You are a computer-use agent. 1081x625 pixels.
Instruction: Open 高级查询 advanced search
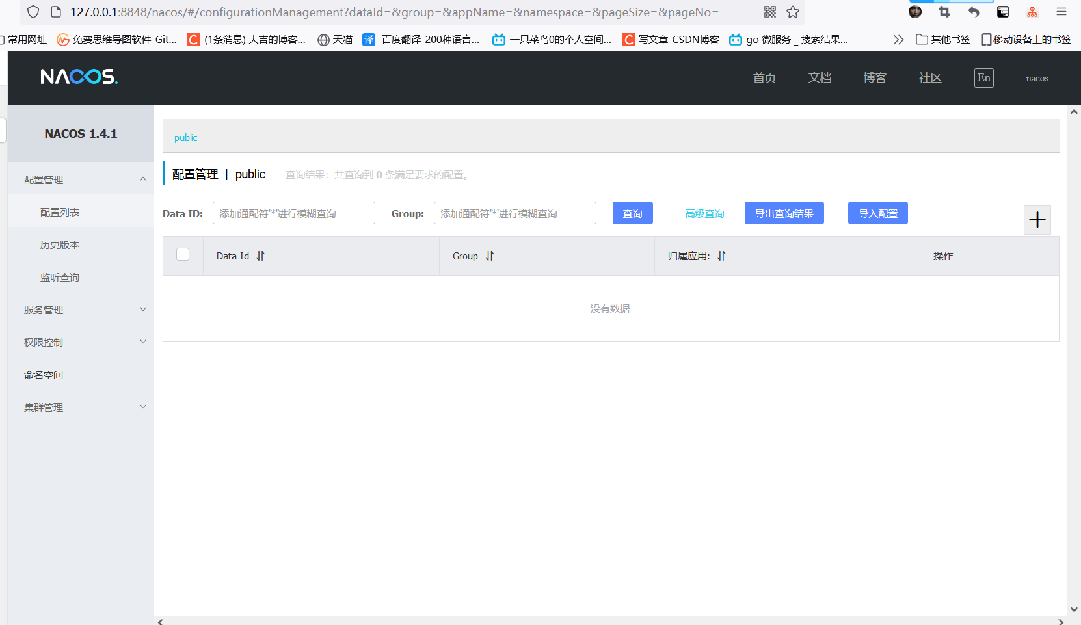704,213
